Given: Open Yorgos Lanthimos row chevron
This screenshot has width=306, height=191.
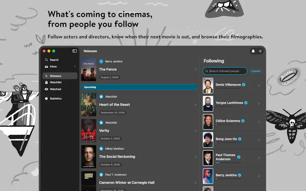Looking at the screenshot, I should click(x=259, y=104).
